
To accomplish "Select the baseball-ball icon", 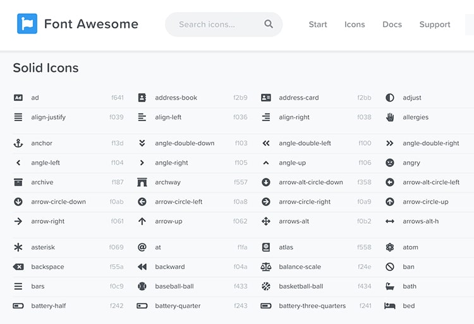I will 142,286.
